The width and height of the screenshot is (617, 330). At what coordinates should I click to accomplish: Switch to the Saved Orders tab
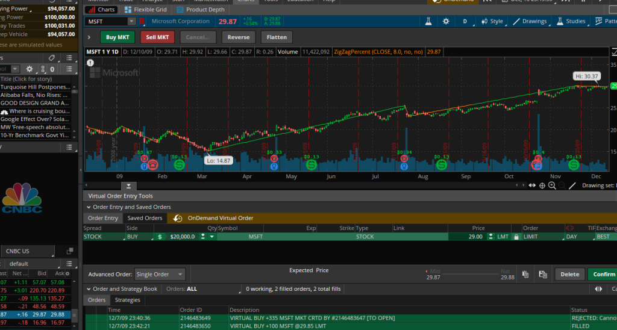[145, 218]
